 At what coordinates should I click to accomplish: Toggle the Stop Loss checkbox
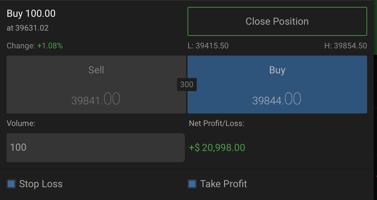click(x=12, y=184)
